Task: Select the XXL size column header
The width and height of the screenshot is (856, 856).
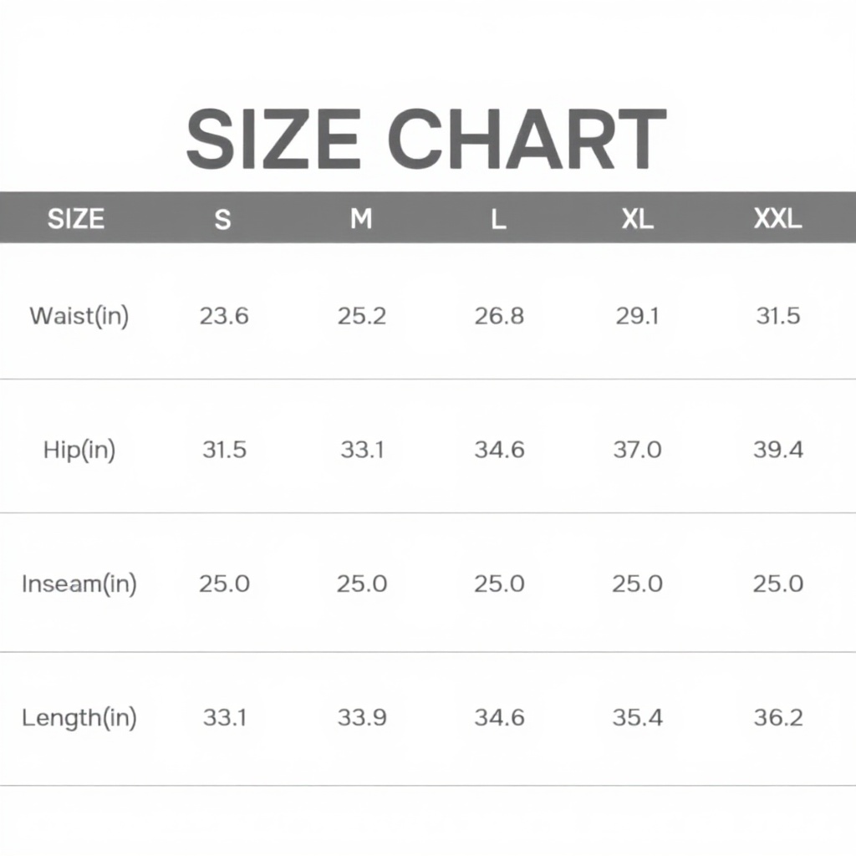Action: [x=777, y=219]
